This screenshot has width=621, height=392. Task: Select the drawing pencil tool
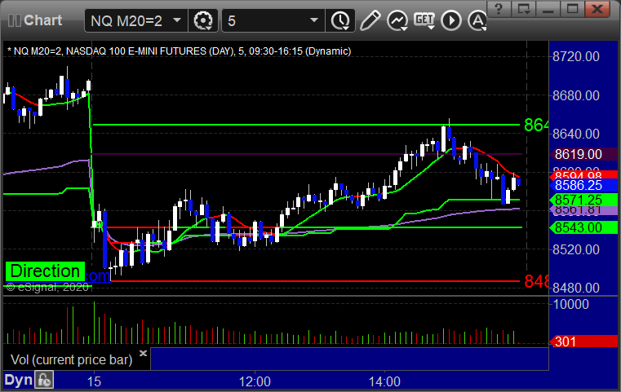pos(370,20)
